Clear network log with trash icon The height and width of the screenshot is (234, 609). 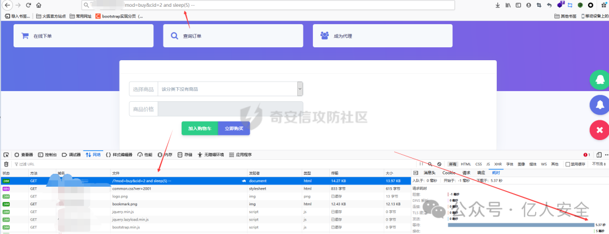pyautogui.click(x=6, y=164)
